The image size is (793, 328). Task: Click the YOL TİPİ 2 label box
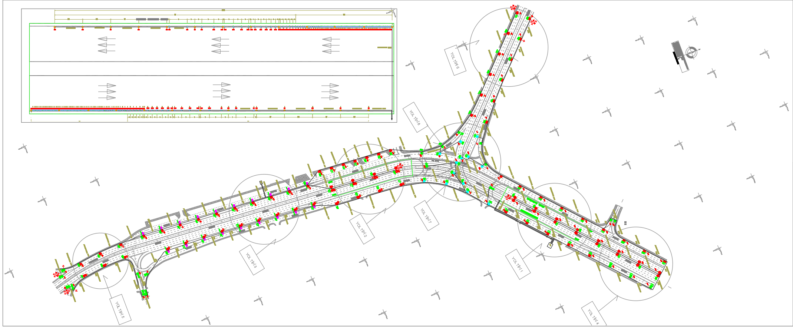coord(361,230)
